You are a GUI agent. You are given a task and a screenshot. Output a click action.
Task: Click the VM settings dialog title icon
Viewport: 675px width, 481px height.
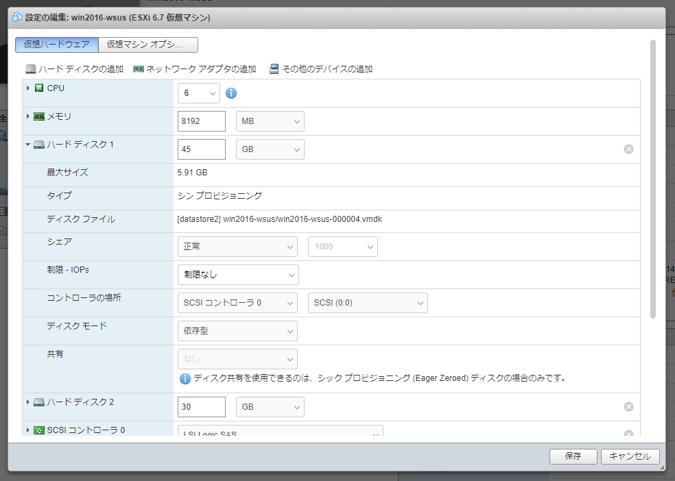point(16,18)
